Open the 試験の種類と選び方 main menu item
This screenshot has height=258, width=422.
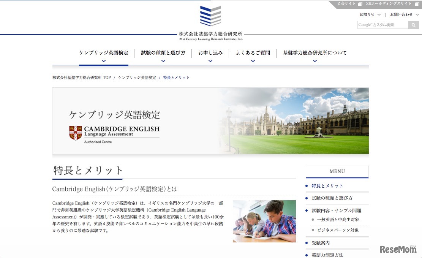[163, 53]
